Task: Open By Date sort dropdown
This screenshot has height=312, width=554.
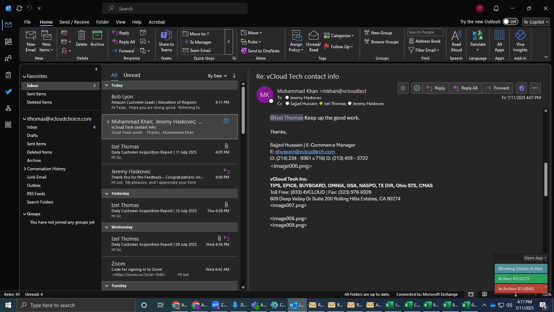Action: pos(217,76)
